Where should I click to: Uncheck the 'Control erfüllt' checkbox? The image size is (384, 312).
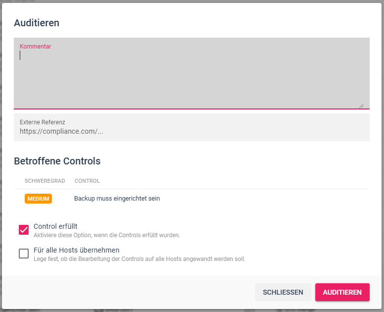24,230
